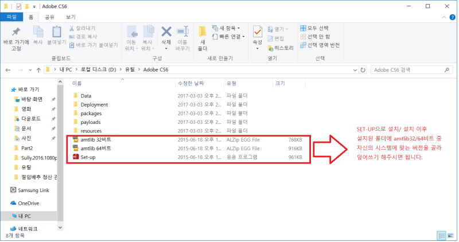Pin folder with 바로 가기에 고정 icon
The width and height of the screenshot is (459, 242).
coord(16,38)
